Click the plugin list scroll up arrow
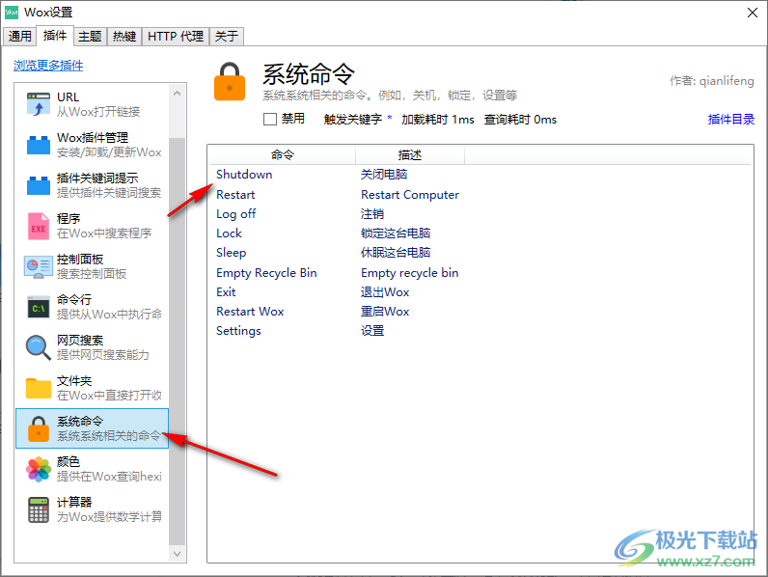768x577 pixels. (x=178, y=93)
